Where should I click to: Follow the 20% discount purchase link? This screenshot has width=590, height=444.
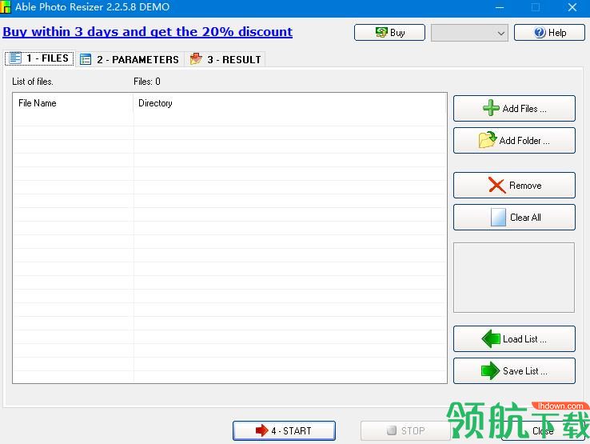point(147,32)
